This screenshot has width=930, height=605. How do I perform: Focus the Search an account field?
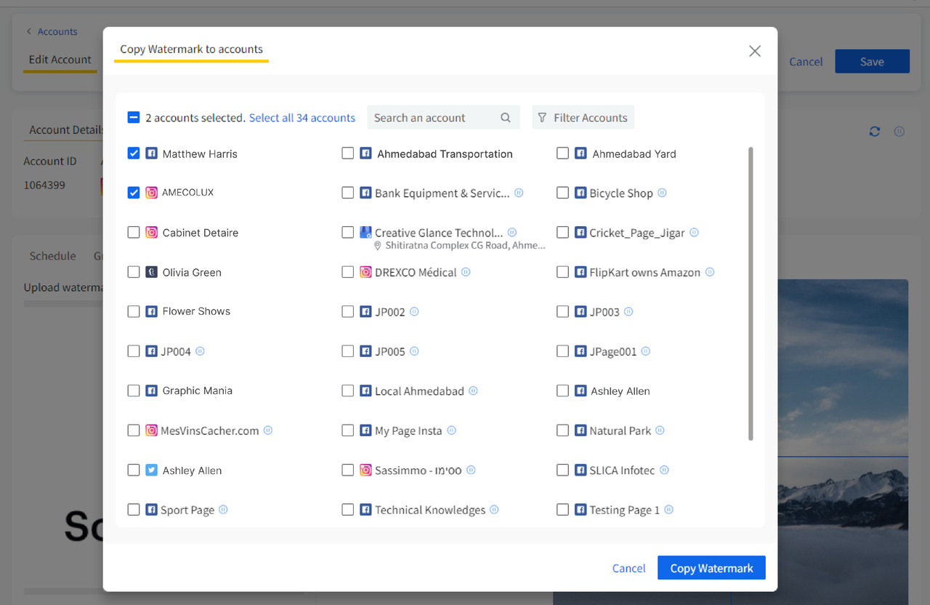pyautogui.click(x=433, y=118)
